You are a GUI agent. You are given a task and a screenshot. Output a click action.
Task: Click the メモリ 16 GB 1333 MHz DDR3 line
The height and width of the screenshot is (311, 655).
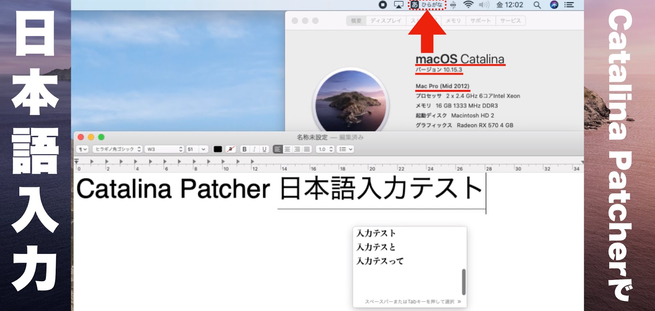tap(457, 106)
